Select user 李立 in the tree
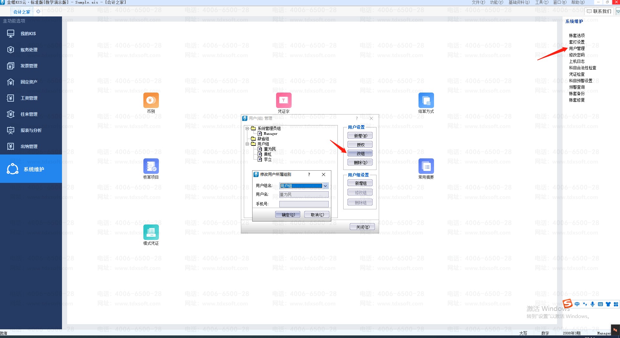The image size is (620, 338). (268, 159)
